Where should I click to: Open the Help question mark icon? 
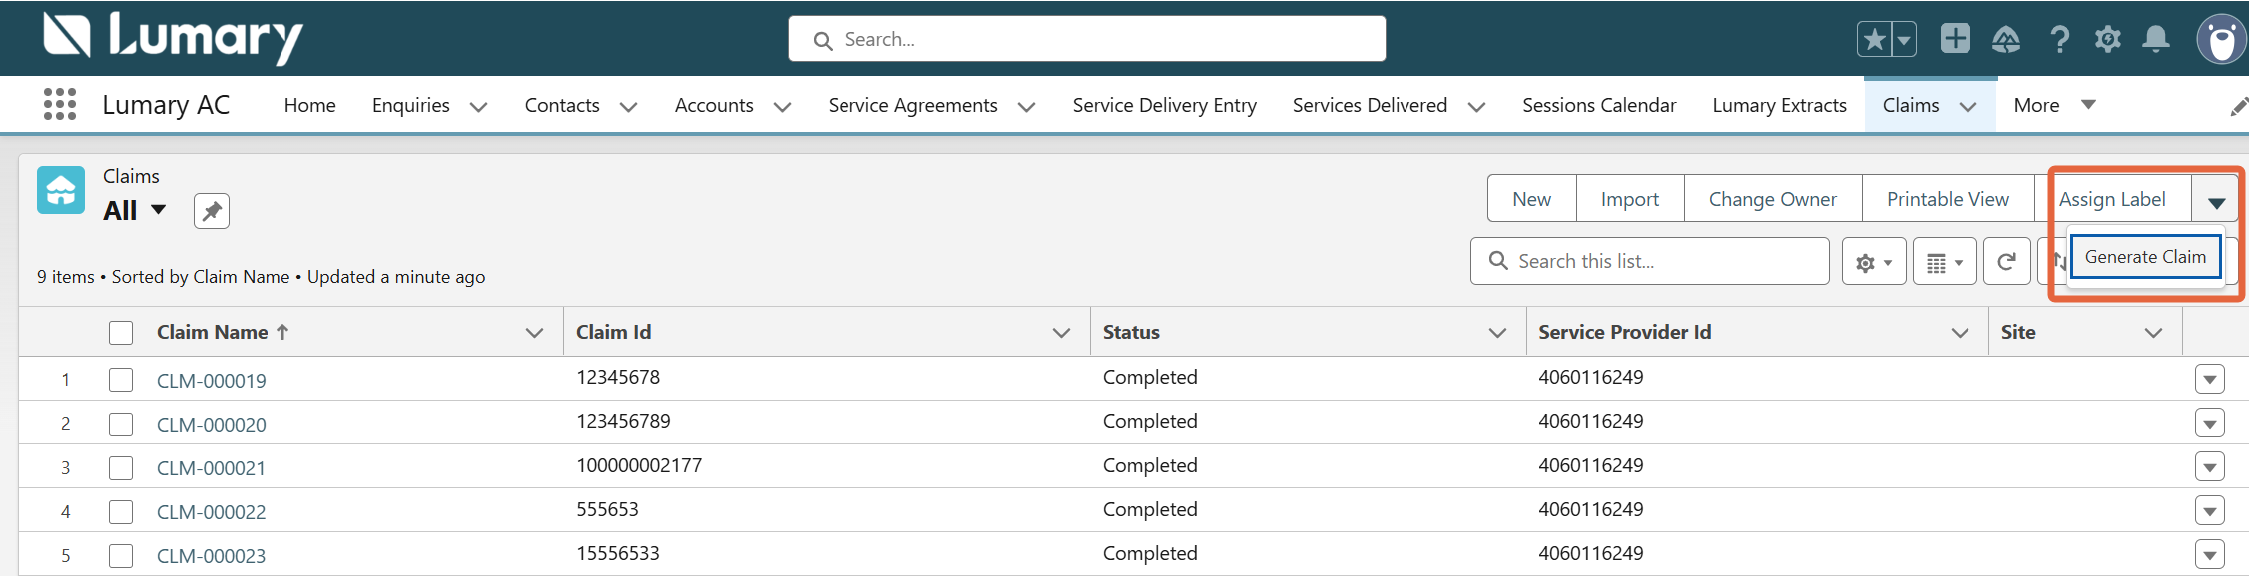[x=2058, y=40]
